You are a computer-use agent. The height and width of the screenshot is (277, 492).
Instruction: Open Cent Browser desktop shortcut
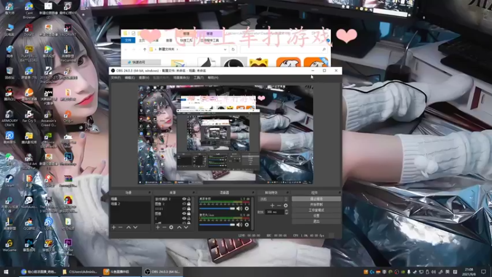pos(29,10)
